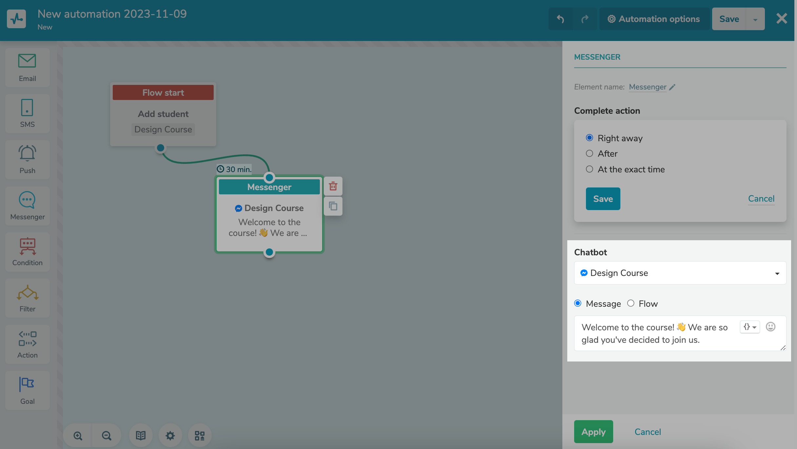This screenshot has width=797, height=449.
Task: Expand the variables curly braces dropdown
Action: click(749, 327)
